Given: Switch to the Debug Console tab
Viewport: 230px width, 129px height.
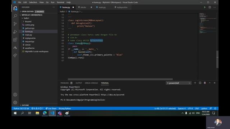Looking at the screenshot, I should pyautogui.click(x=91, y=83).
